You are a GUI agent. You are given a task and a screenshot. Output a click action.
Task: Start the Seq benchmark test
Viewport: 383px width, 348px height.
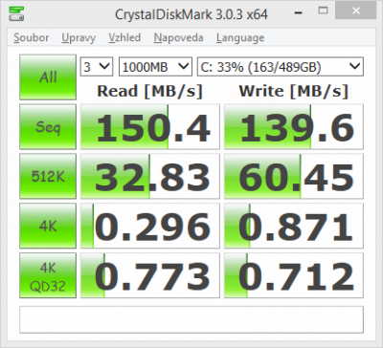[48, 126]
